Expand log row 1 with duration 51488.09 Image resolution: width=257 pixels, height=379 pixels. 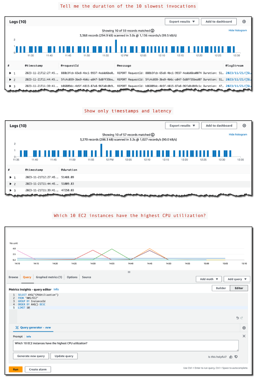[11, 177]
